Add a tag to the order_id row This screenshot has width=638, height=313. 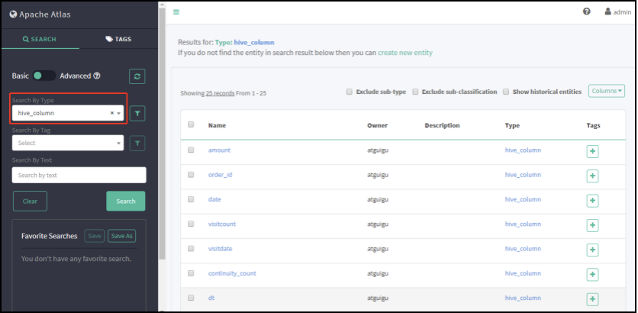(x=592, y=176)
